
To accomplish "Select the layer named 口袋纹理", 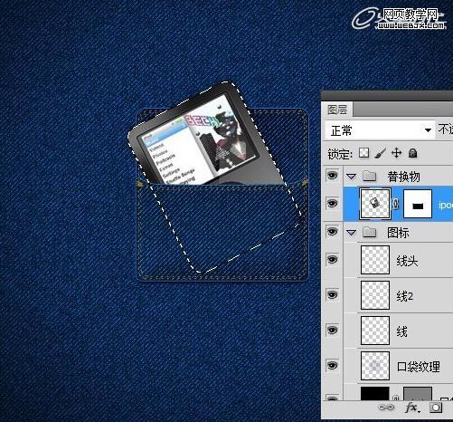I will pyautogui.click(x=419, y=367).
